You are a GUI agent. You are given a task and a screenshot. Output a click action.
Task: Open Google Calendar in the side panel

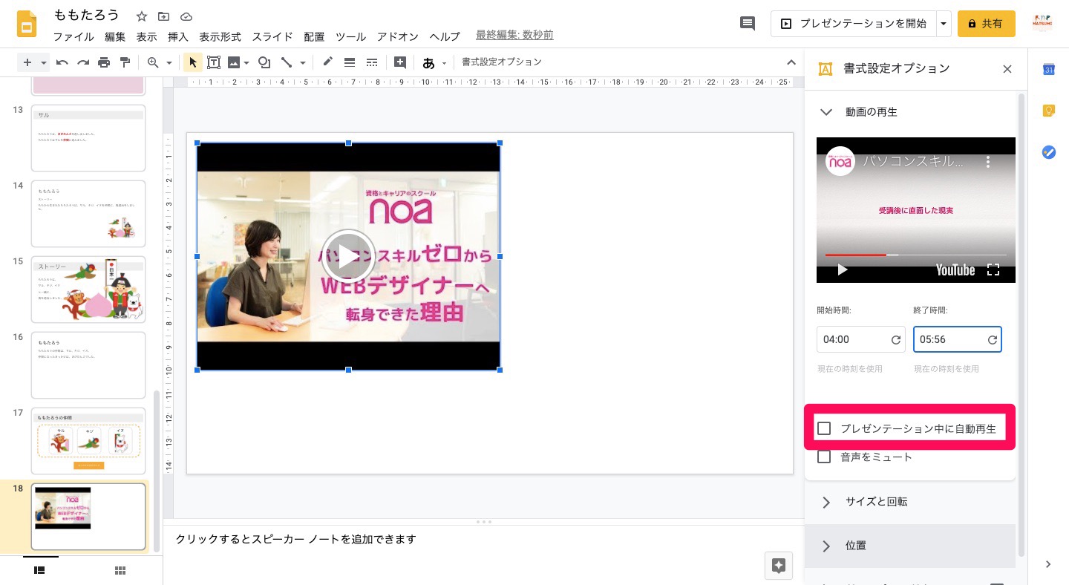pos(1049,69)
